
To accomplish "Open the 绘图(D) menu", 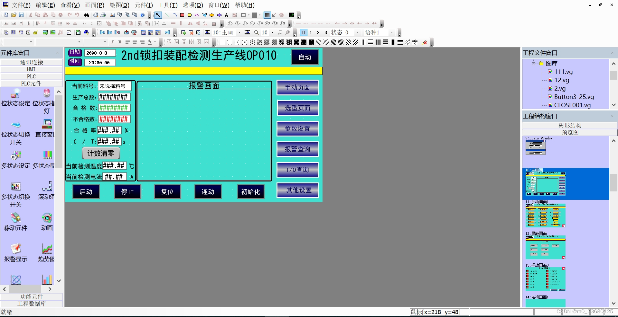I will [x=119, y=5].
